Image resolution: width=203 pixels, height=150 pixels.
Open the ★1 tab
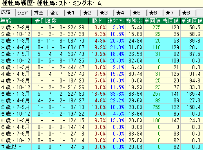pyautogui.click(x=73, y=13)
